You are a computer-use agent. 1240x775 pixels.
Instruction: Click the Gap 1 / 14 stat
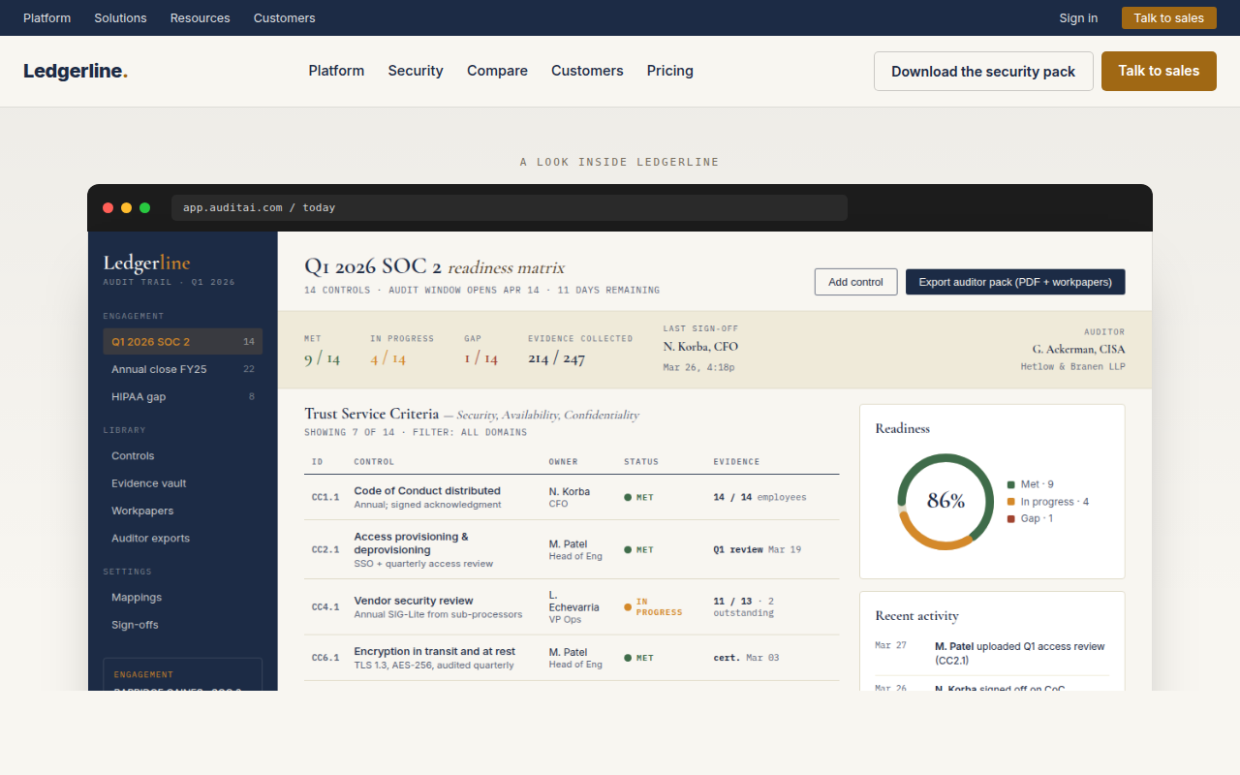[x=481, y=351]
